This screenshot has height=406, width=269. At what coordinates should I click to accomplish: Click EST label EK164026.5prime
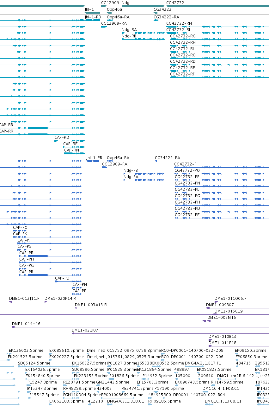pyautogui.click(x=42, y=369)
